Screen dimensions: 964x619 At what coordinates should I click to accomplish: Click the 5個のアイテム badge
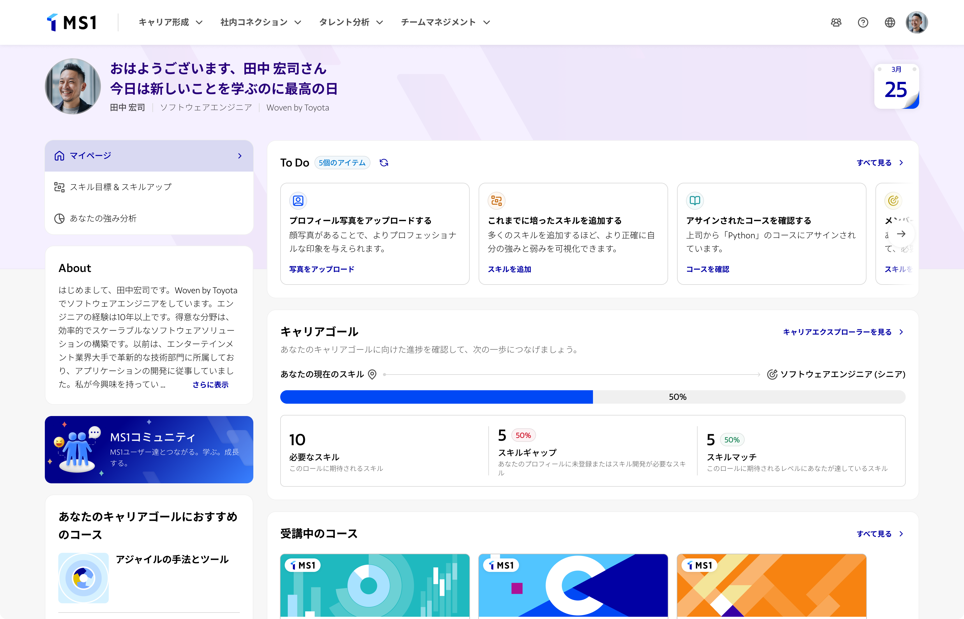click(x=342, y=163)
